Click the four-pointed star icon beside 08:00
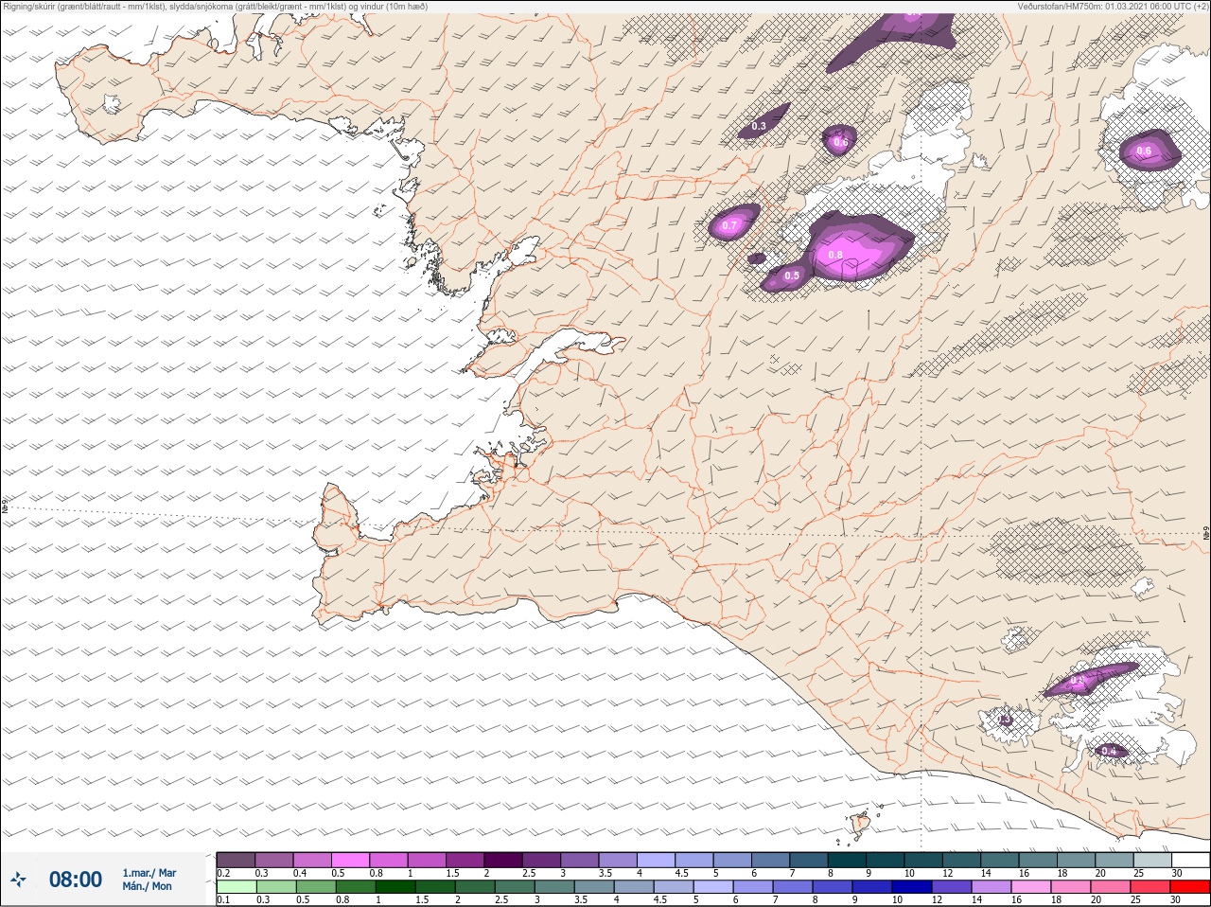The height and width of the screenshot is (907, 1211). click(18, 880)
